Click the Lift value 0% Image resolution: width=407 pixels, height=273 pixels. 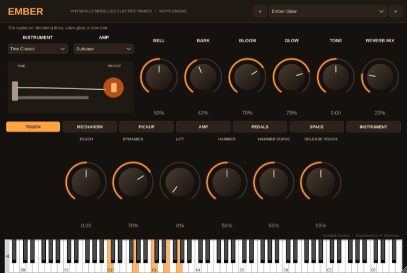[180, 226]
